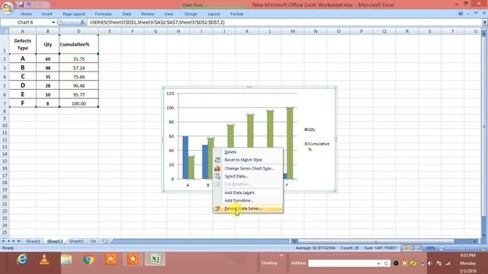Viewport: 488px width, 274px height.
Task: Click the Format Data Series icon
Action: 217,209
